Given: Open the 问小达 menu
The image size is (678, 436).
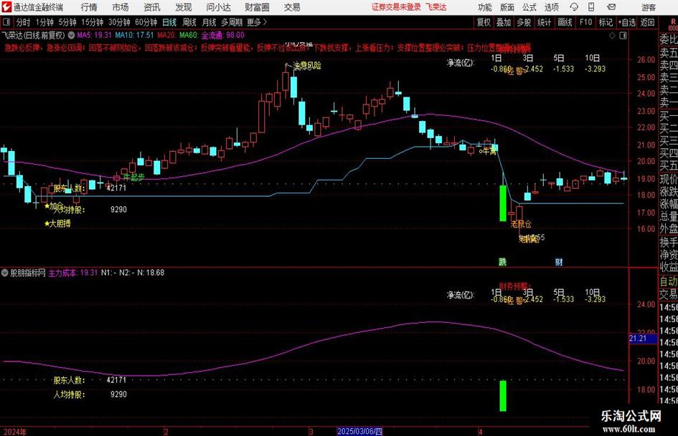Looking at the screenshot, I should pyautogui.click(x=218, y=7).
